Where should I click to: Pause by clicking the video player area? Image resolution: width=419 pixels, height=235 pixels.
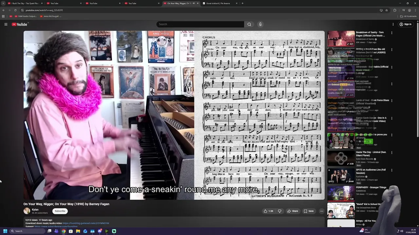(174, 115)
